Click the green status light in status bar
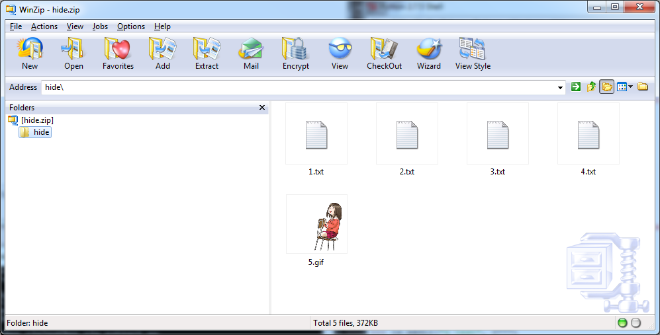The width and height of the screenshot is (660, 335). pos(622,323)
